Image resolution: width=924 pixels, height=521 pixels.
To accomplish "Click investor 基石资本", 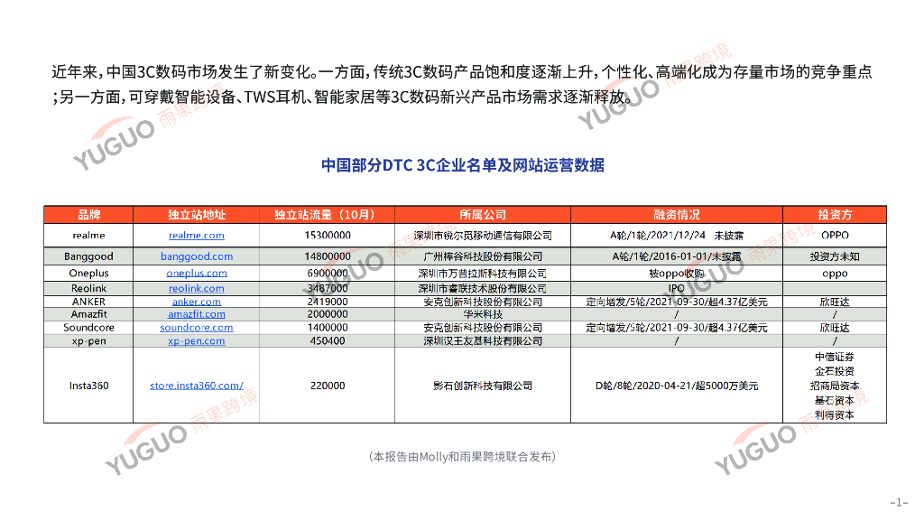I will coord(835,400).
